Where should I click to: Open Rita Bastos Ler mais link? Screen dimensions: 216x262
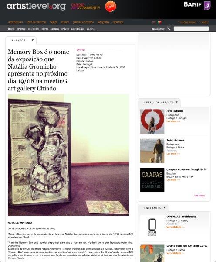point(173,121)
